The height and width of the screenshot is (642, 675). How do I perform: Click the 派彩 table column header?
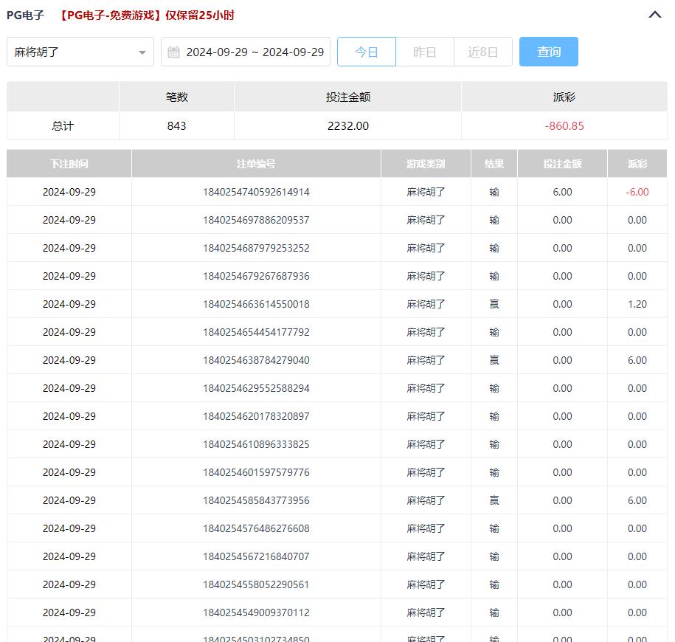pyautogui.click(x=637, y=164)
